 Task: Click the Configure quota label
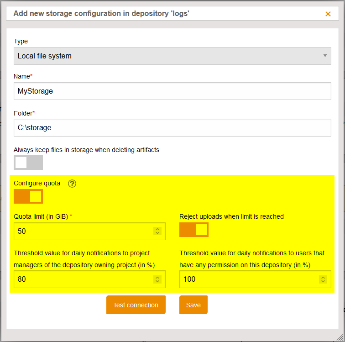[x=37, y=183]
